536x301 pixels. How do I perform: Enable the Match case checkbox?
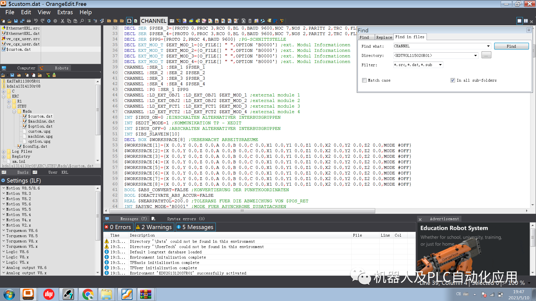(x=364, y=80)
